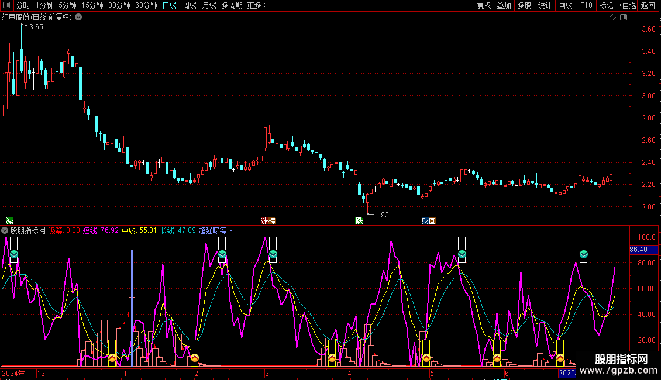
Task: Click the 叠加 overlay button
Action: coord(504,5)
